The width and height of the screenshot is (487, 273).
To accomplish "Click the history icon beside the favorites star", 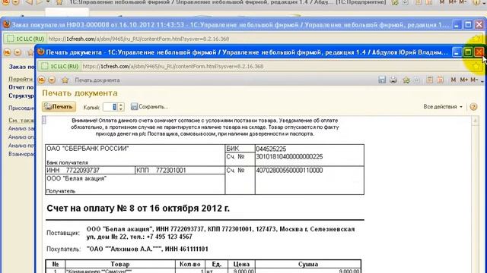I will click(417, 80).
